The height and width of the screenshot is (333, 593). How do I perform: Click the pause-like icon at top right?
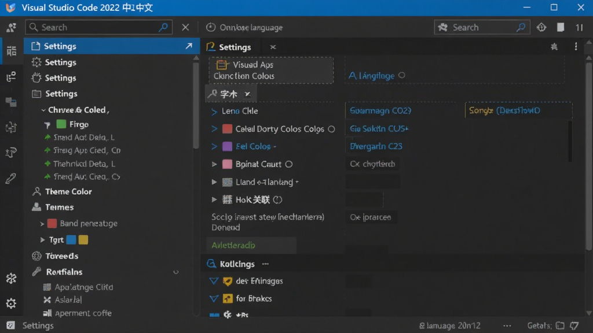[579, 27]
